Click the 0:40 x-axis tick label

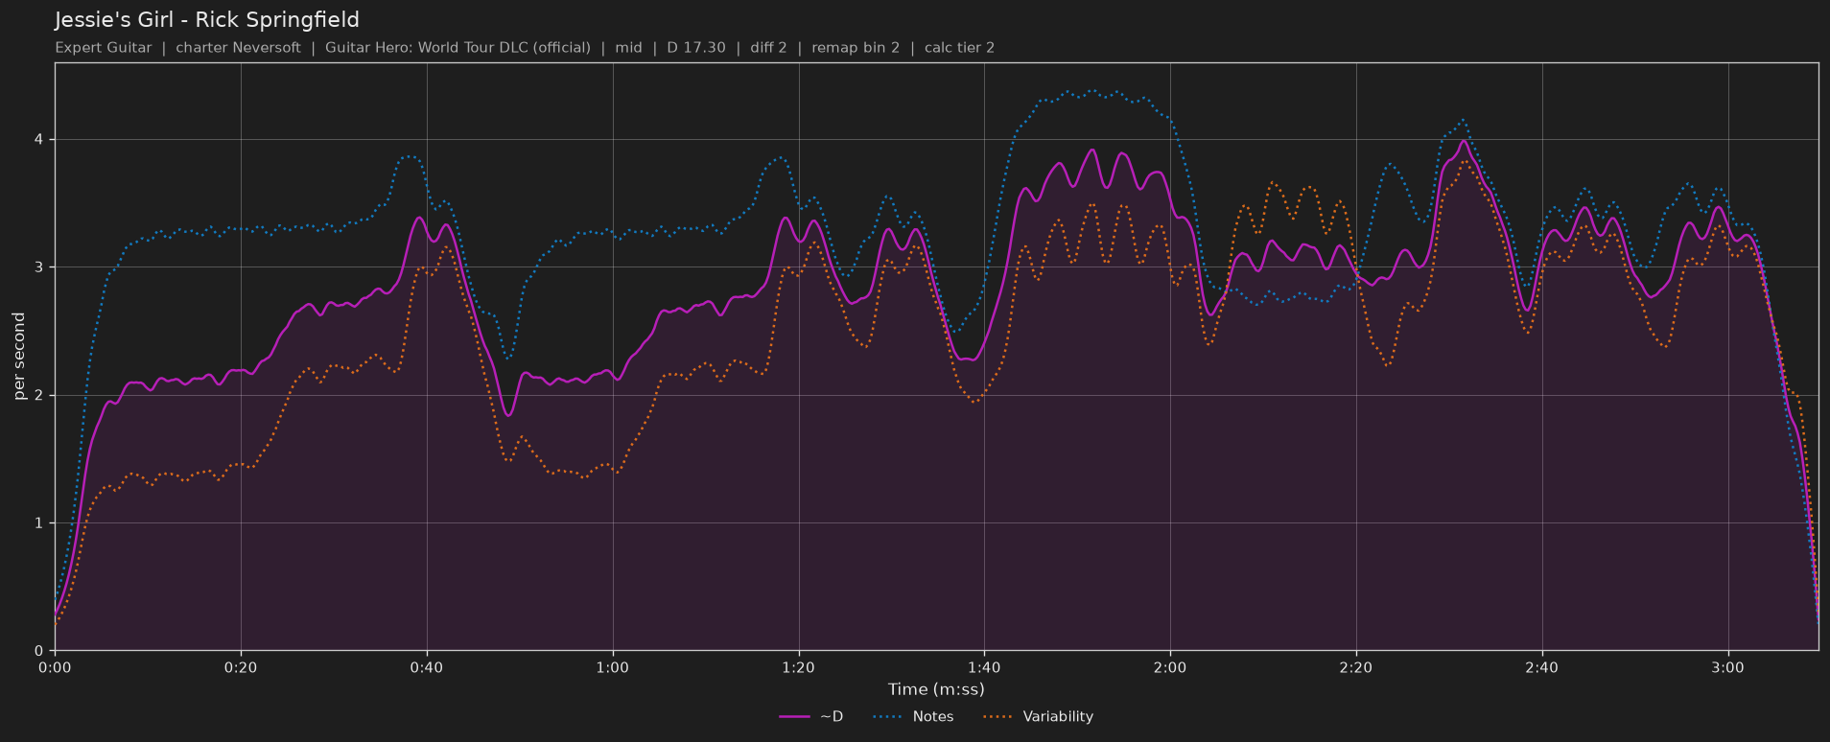(427, 667)
